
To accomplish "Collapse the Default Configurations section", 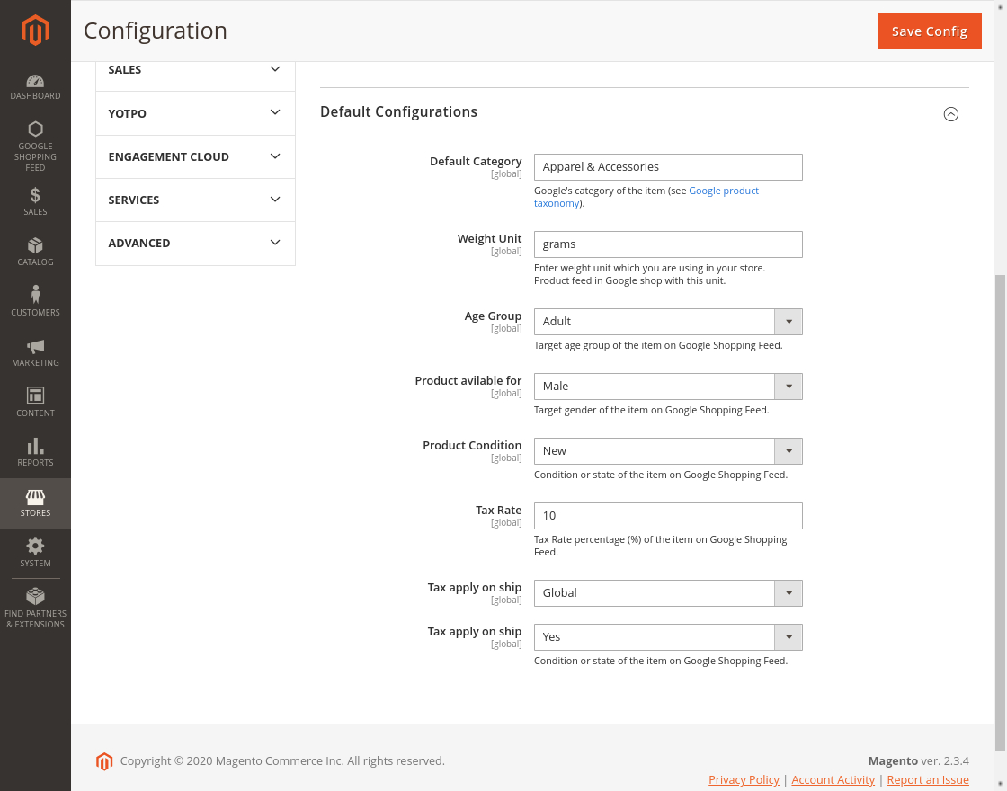I will click(x=950, y=114).
